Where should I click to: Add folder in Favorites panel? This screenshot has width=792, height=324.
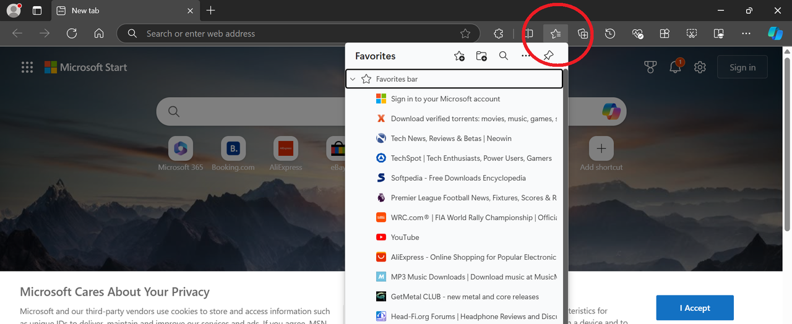click(x=481, y=56)
